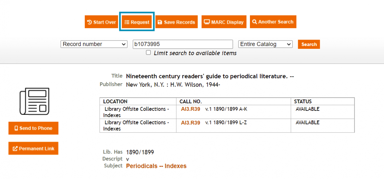Click the MARC Display monitor icon
This screenshot has width=384, height=179.
pos(207,22)
